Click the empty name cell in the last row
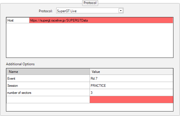Viewport: 180px width, 116px height. [48, 100]
